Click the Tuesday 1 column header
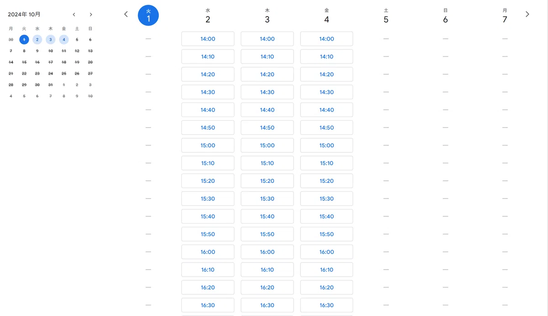This screenshot has width=548, height=316. (148, 15)
